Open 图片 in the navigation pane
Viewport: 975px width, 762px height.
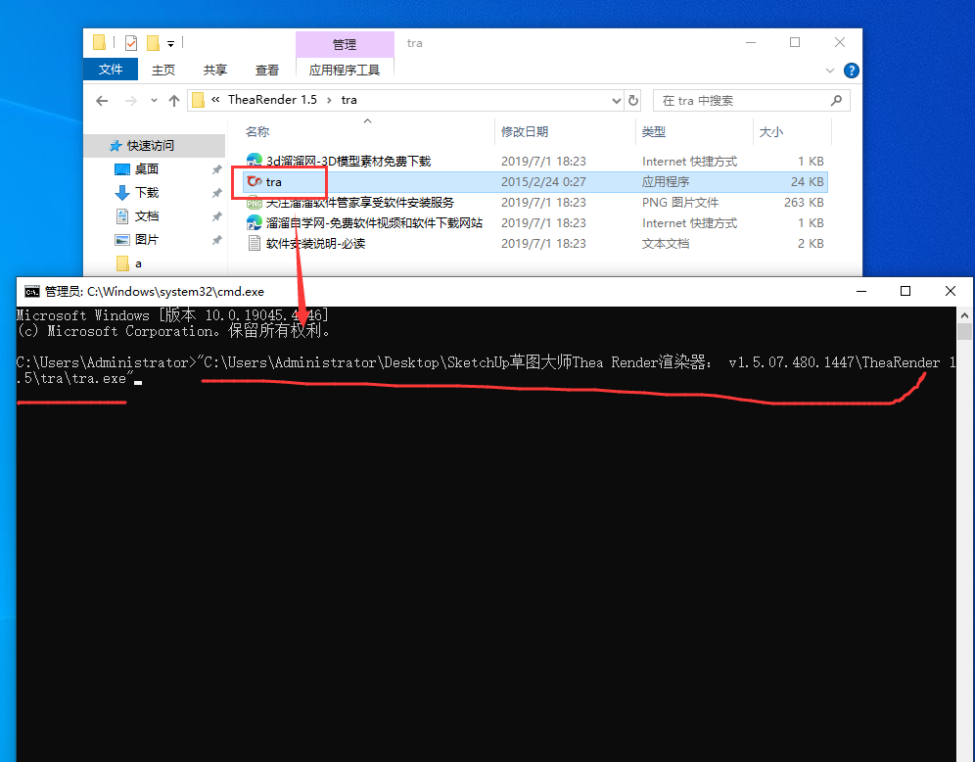click(147, 240)
